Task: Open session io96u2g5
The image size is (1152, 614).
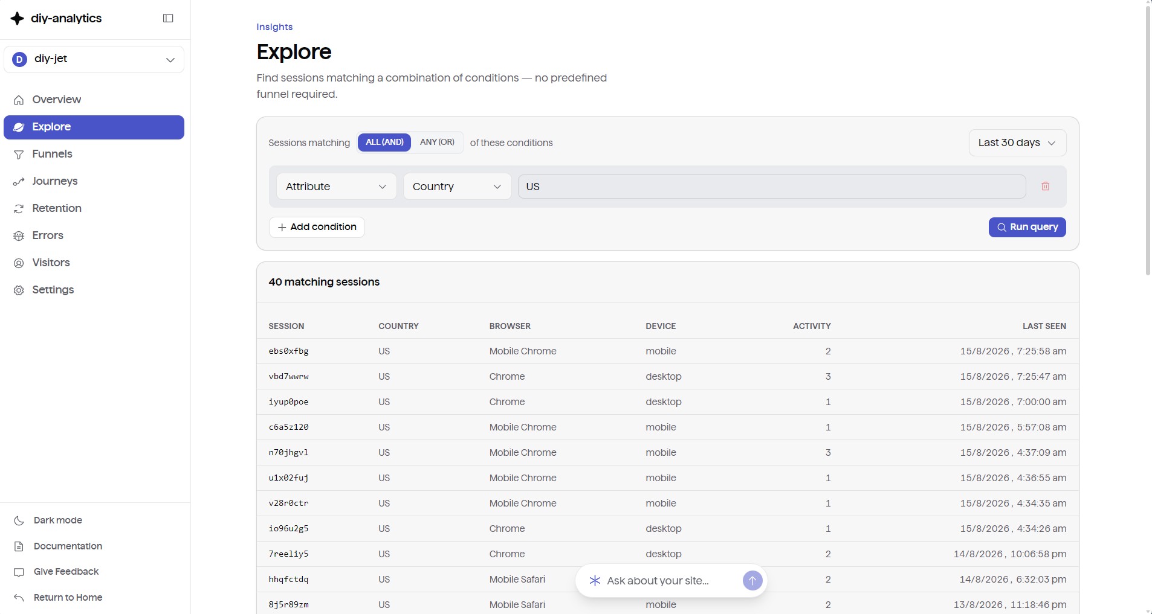Action: (289, 529)
